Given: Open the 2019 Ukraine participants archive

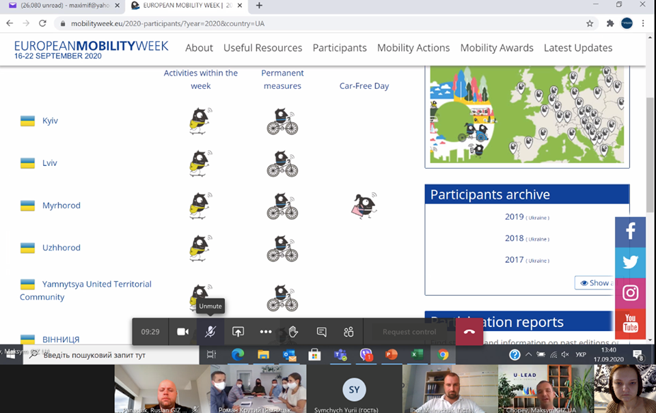Looking at the screenshot, I should 514,217.
